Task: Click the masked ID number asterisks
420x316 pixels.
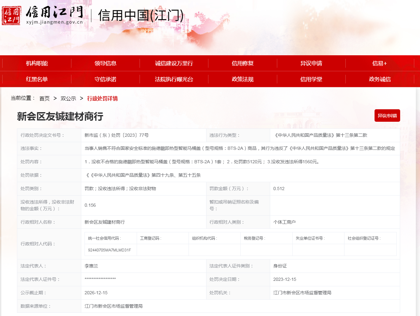Action: (100, 279)
